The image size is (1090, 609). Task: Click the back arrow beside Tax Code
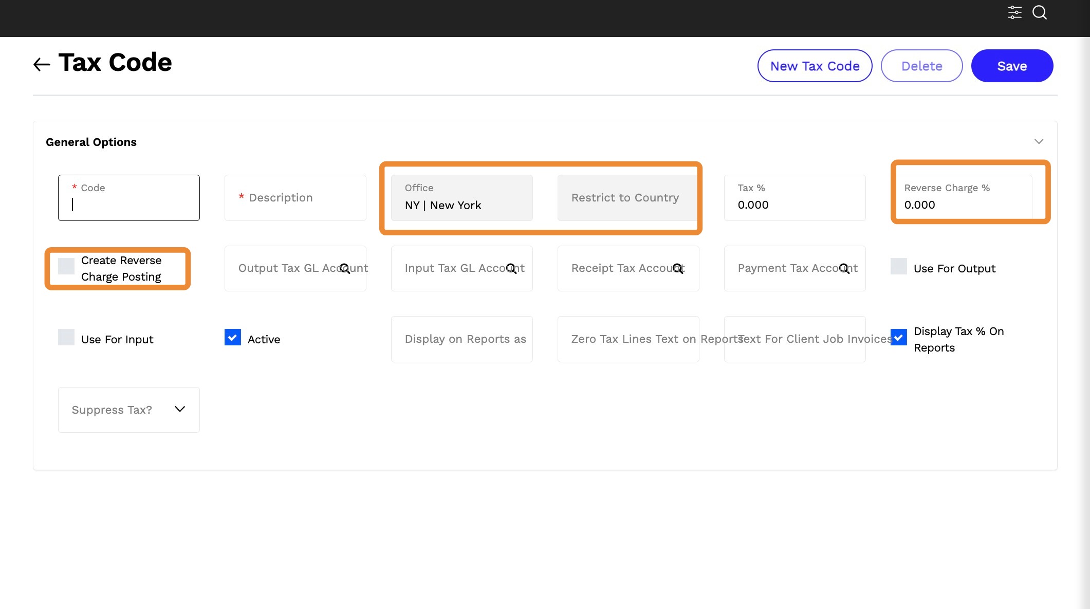coord(42,64)
